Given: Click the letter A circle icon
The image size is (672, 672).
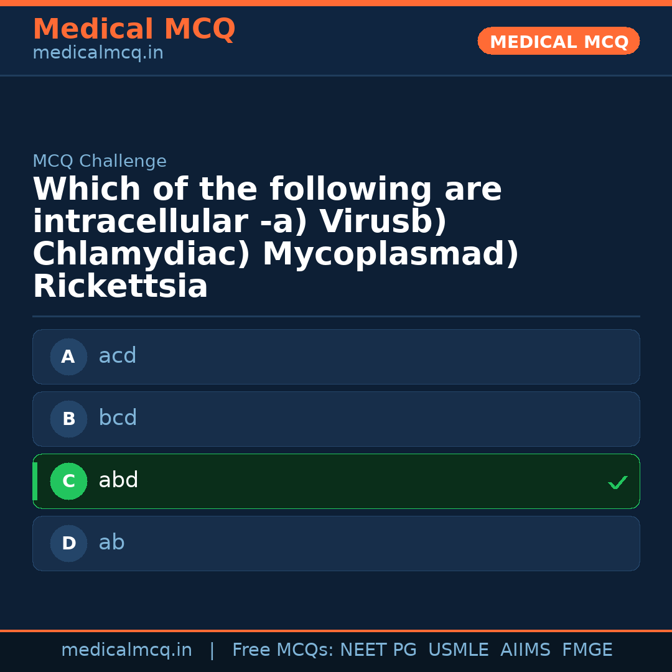Looking at the screenshot, I should [68, 357].
